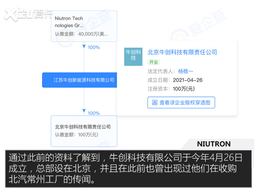Click 认缴金额: 40,000万(美... text
This screenshot has height=194, width=259.
point(81,34)
